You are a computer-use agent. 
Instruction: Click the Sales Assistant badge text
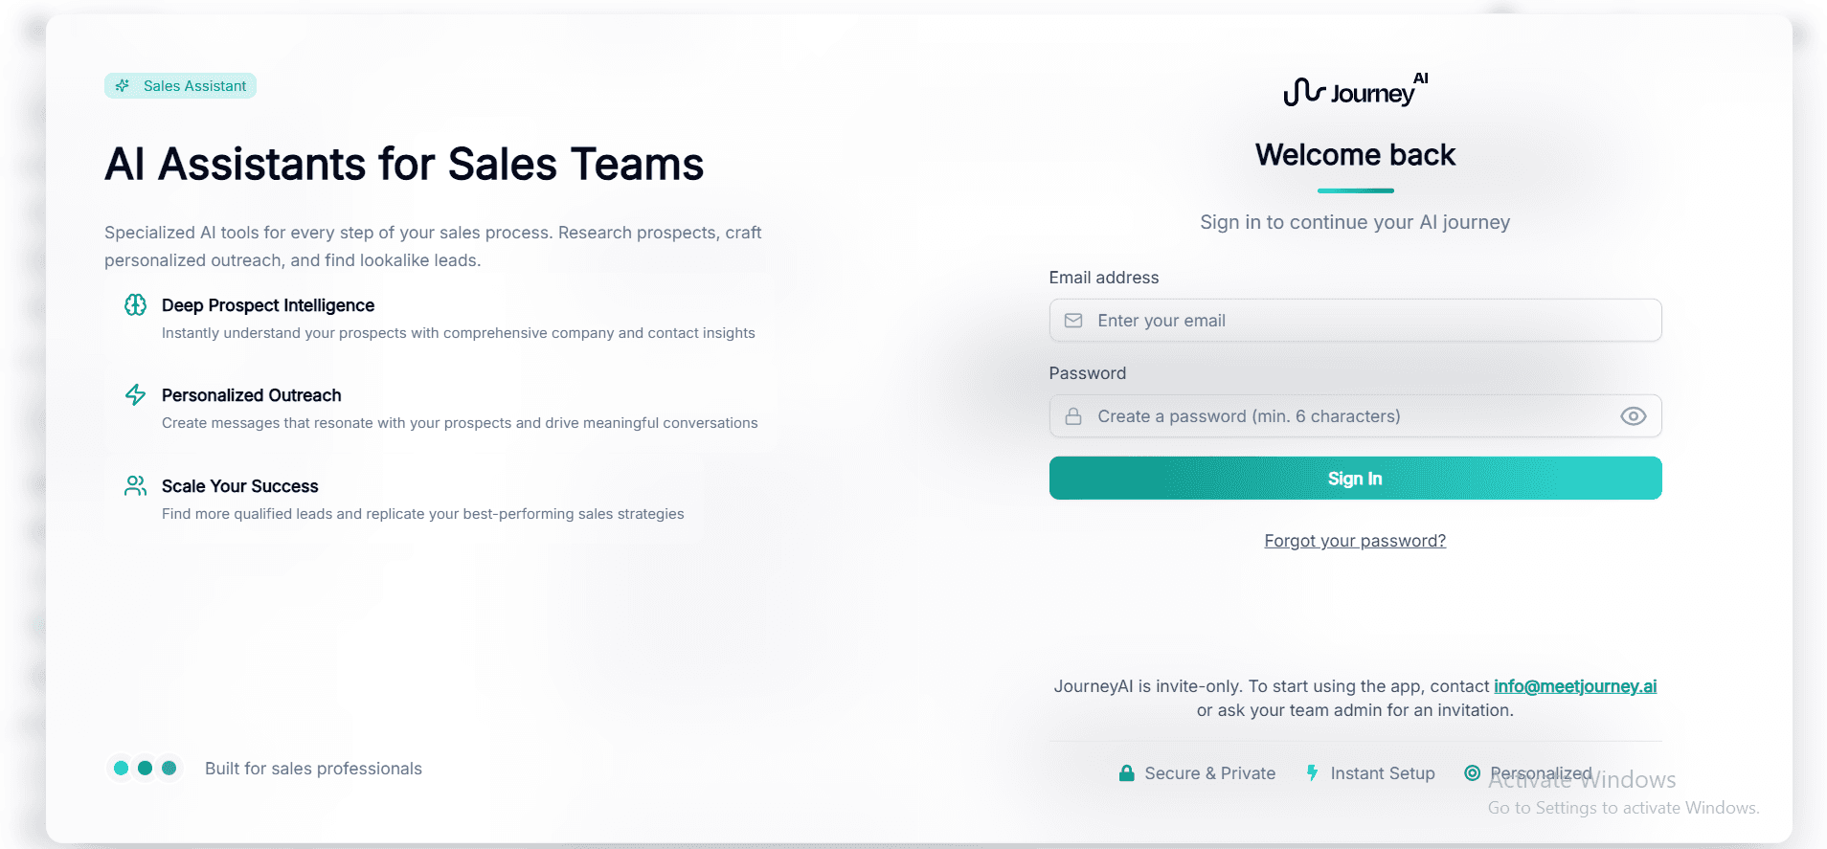click(x=194, y=86)
